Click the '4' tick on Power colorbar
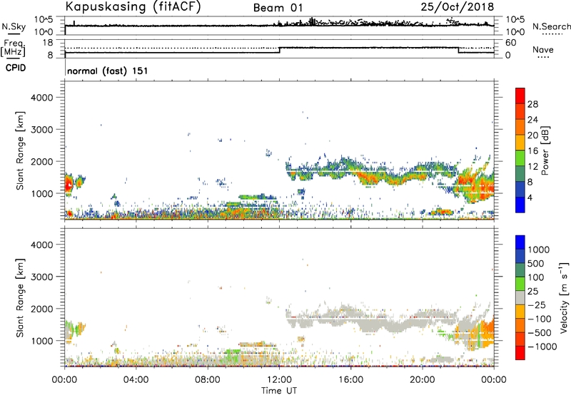571x395 pixels. (x=530, y=197)
